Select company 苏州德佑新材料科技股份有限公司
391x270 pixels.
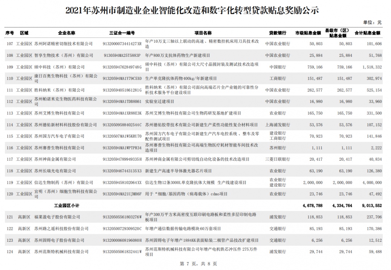coord(66,125)
